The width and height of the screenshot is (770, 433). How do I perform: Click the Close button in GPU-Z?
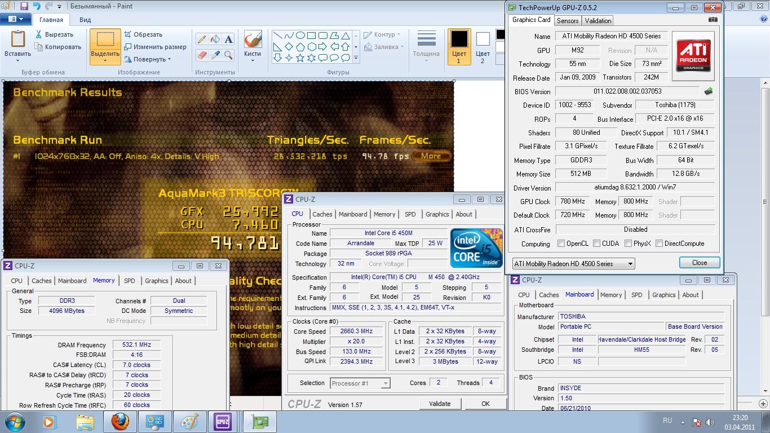click(700, 263)
